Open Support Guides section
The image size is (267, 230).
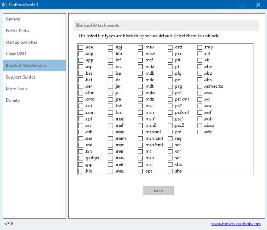[21, 77]
